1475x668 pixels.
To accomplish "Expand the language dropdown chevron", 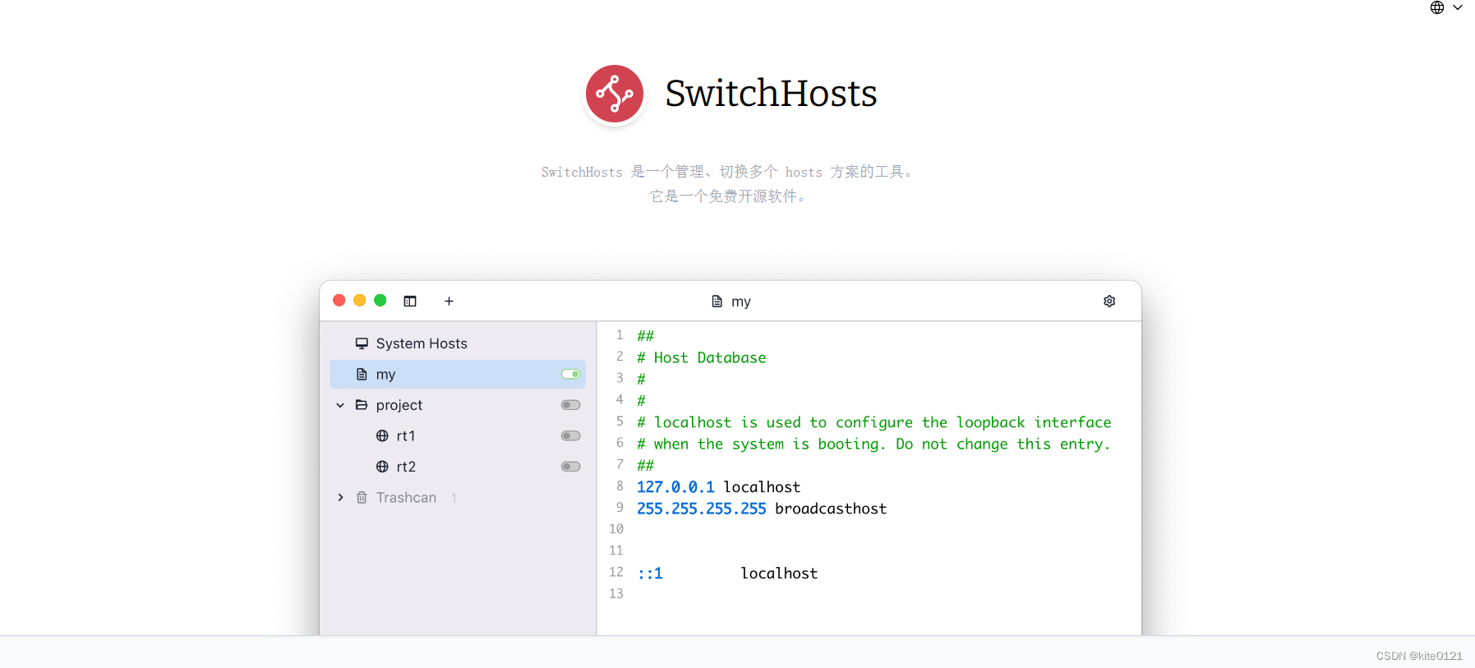I will click(1458, 7).
